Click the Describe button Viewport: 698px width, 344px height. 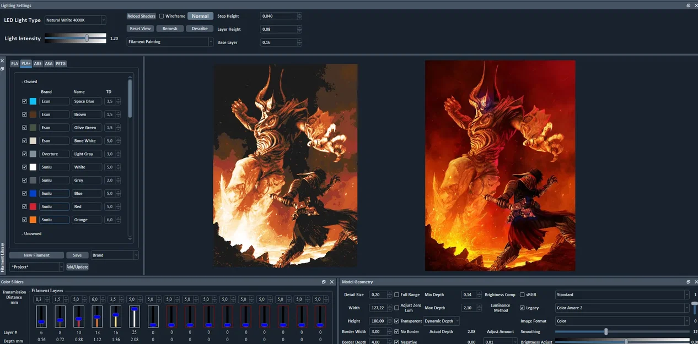[200, 29]
